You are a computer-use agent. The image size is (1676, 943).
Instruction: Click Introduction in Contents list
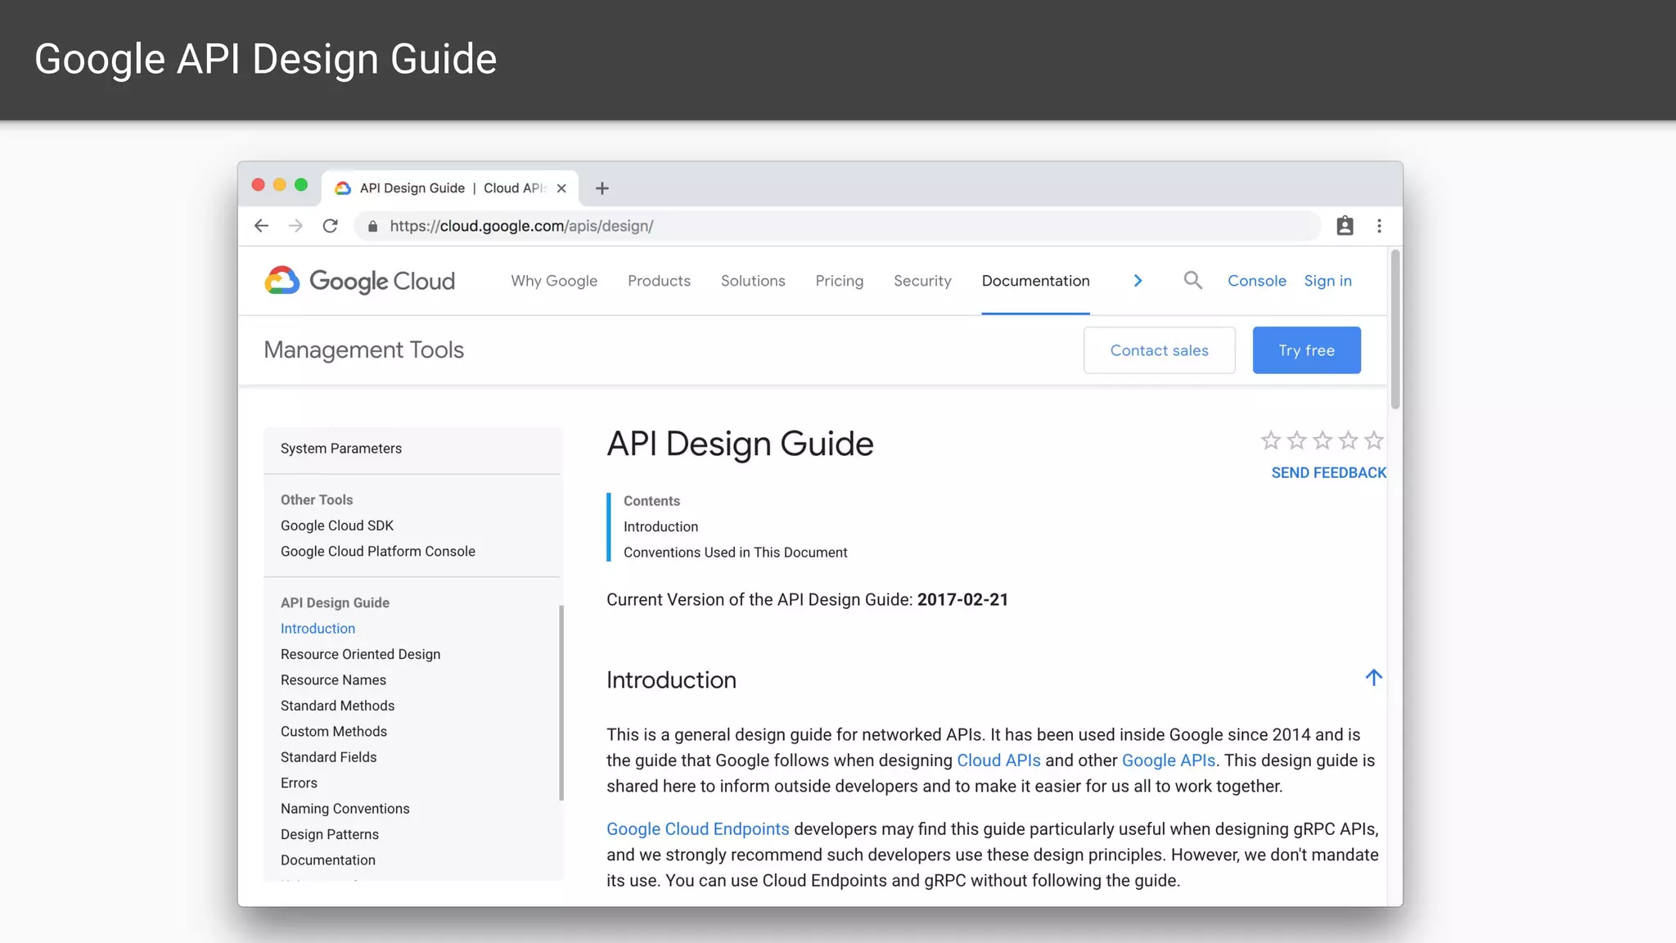pos(660,527)
